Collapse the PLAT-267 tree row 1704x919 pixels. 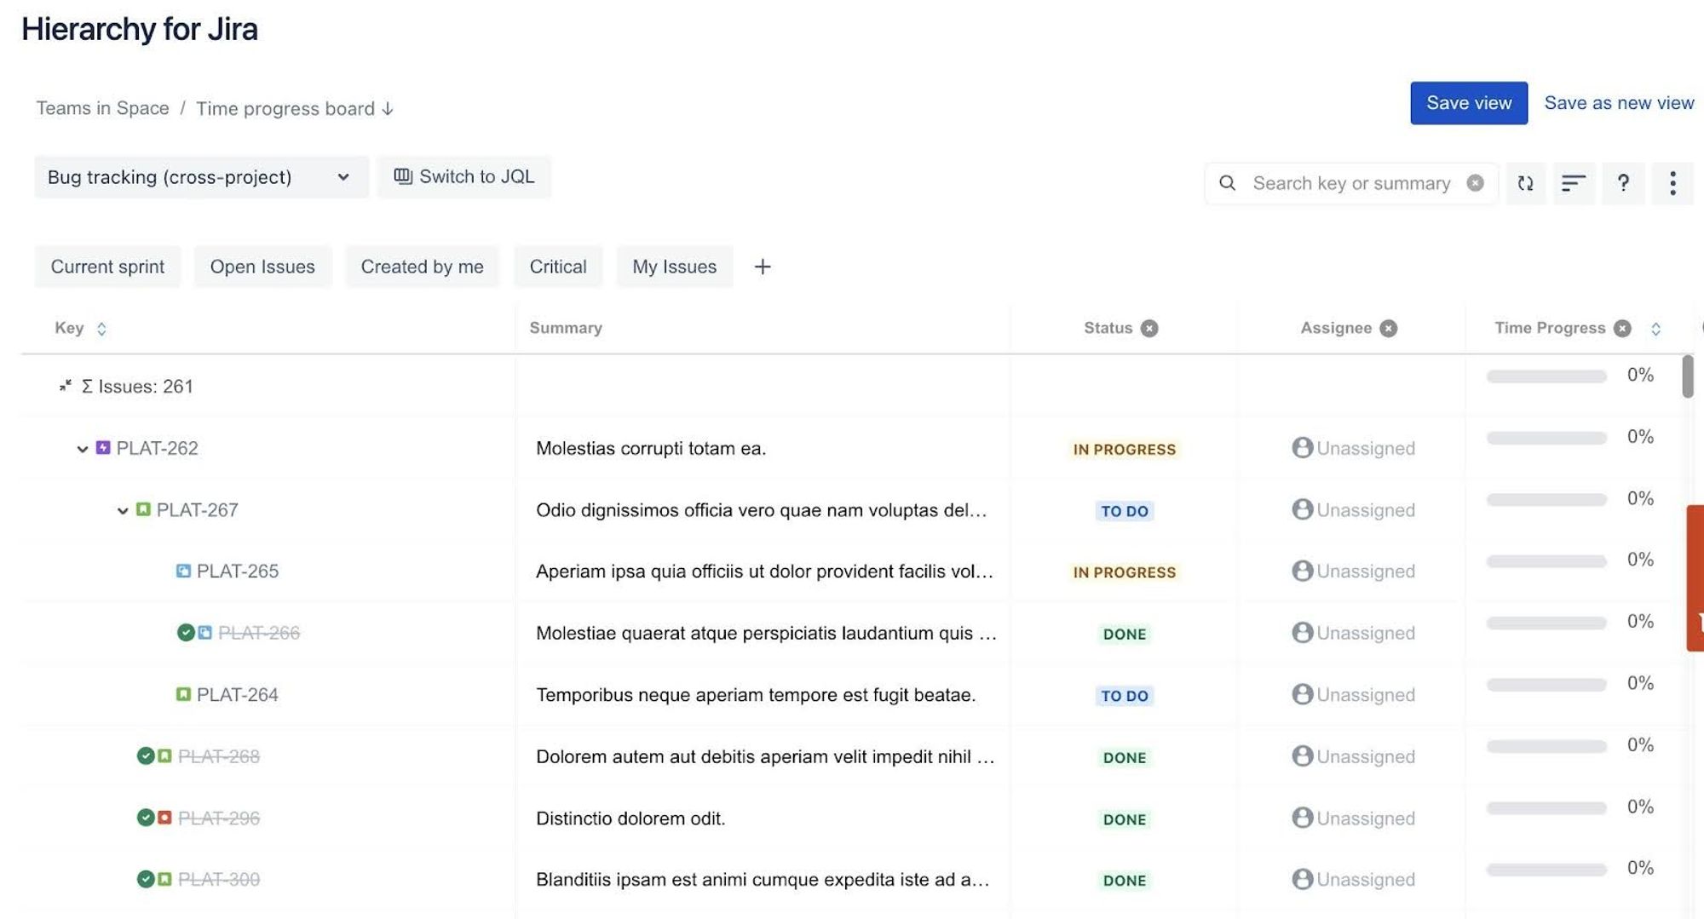pyautogui.click(x=123, y=510)
